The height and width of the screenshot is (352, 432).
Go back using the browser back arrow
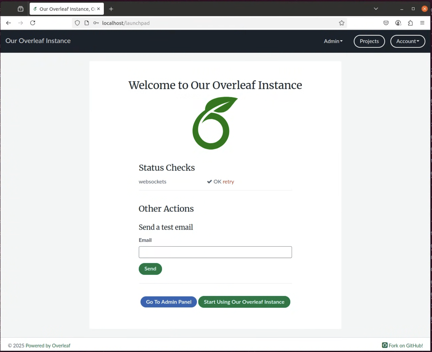(x=8, y=23)
